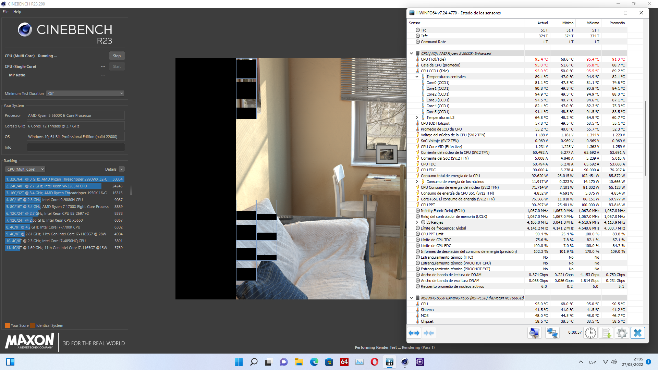
Task: Collapse Temperaturas centrales tree
Action: click(x=417, y=77)
